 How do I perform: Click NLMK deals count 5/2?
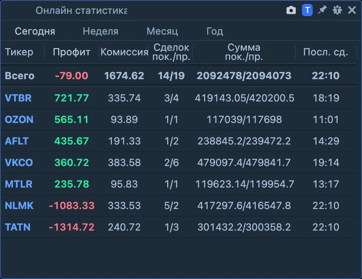click(x=171, y=206)
